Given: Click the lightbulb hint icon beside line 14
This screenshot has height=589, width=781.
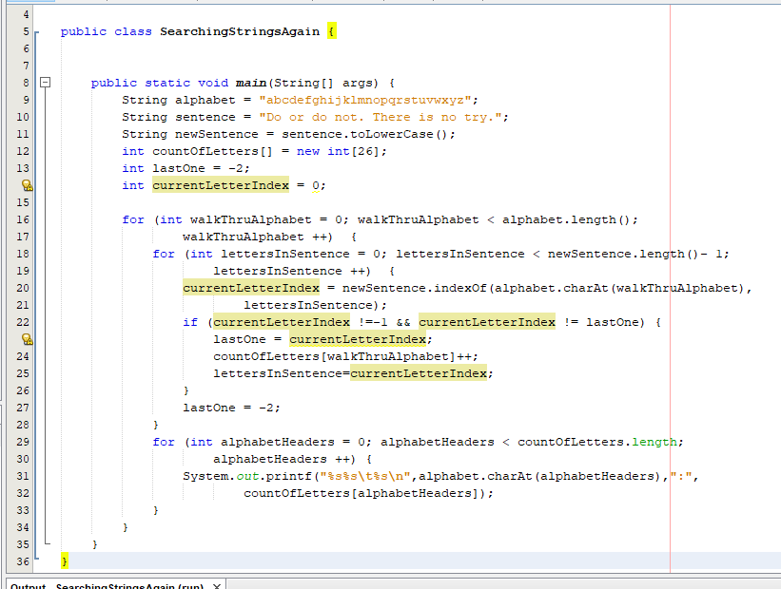Looking at the screenshot, I should [x=27, y=185].
